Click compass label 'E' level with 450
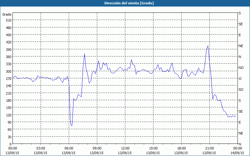 coord(240,35)
